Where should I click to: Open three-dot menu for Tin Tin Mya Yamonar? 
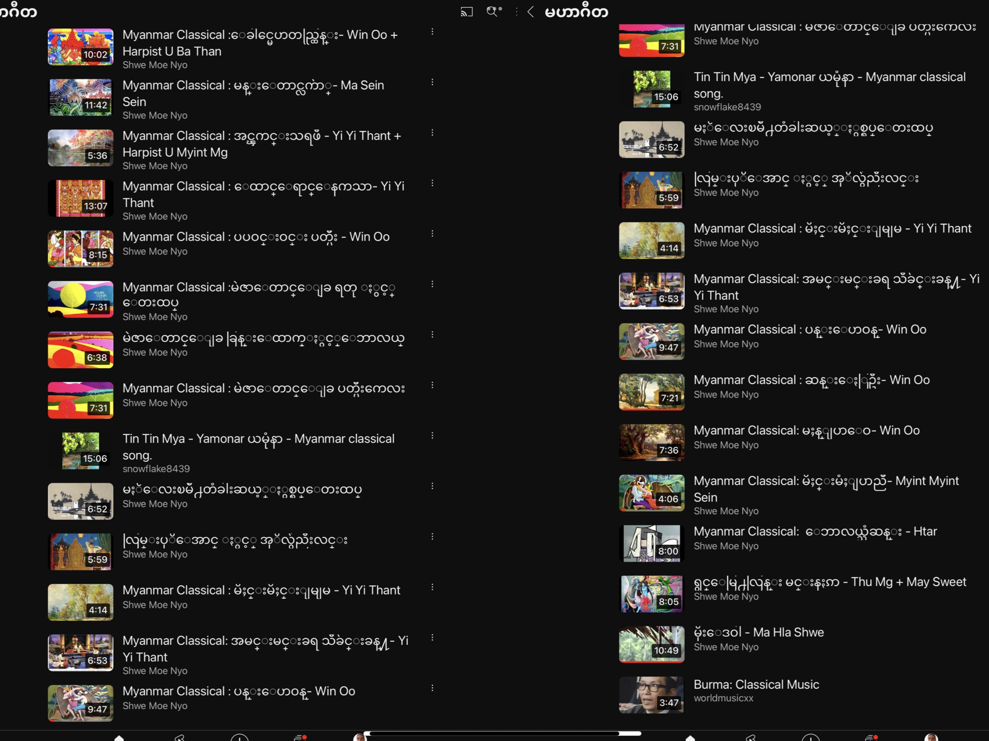(x=432, y=436)
